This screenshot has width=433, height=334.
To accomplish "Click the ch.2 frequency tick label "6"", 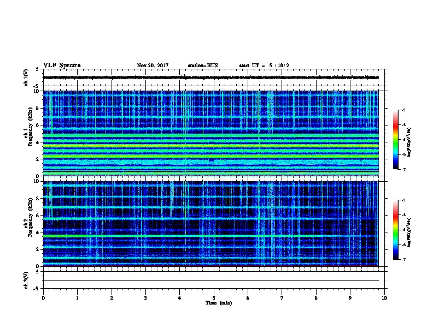I will 37,215.
